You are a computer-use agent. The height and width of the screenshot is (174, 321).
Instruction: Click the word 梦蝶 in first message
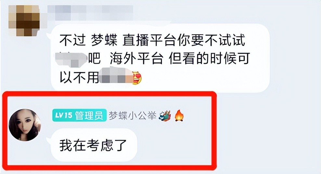click(x=104, y=40)
